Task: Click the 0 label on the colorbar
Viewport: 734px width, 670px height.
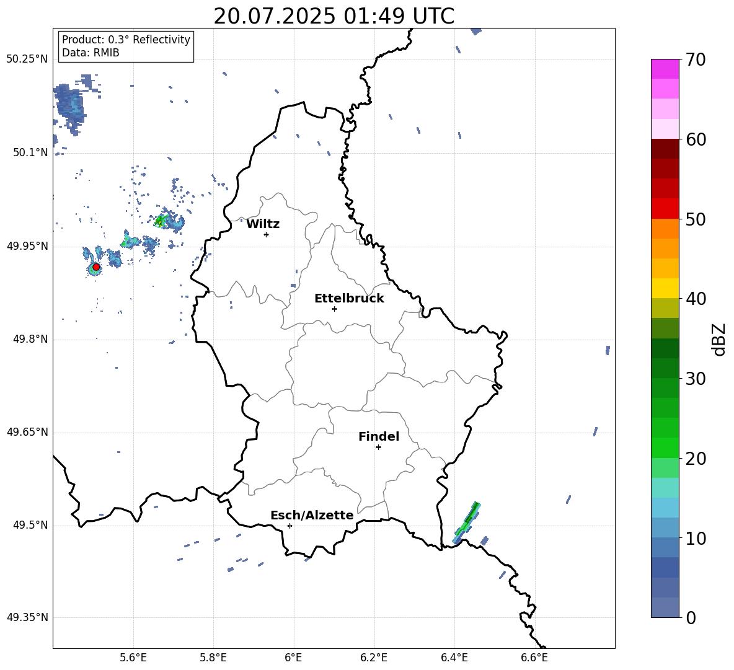Action: tap(691, 618)
